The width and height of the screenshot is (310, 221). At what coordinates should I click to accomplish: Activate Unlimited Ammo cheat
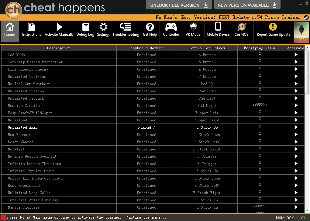pos(296,127)
